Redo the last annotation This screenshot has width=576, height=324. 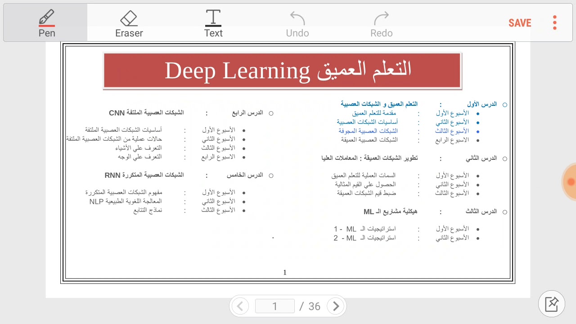tap(382, 23)
